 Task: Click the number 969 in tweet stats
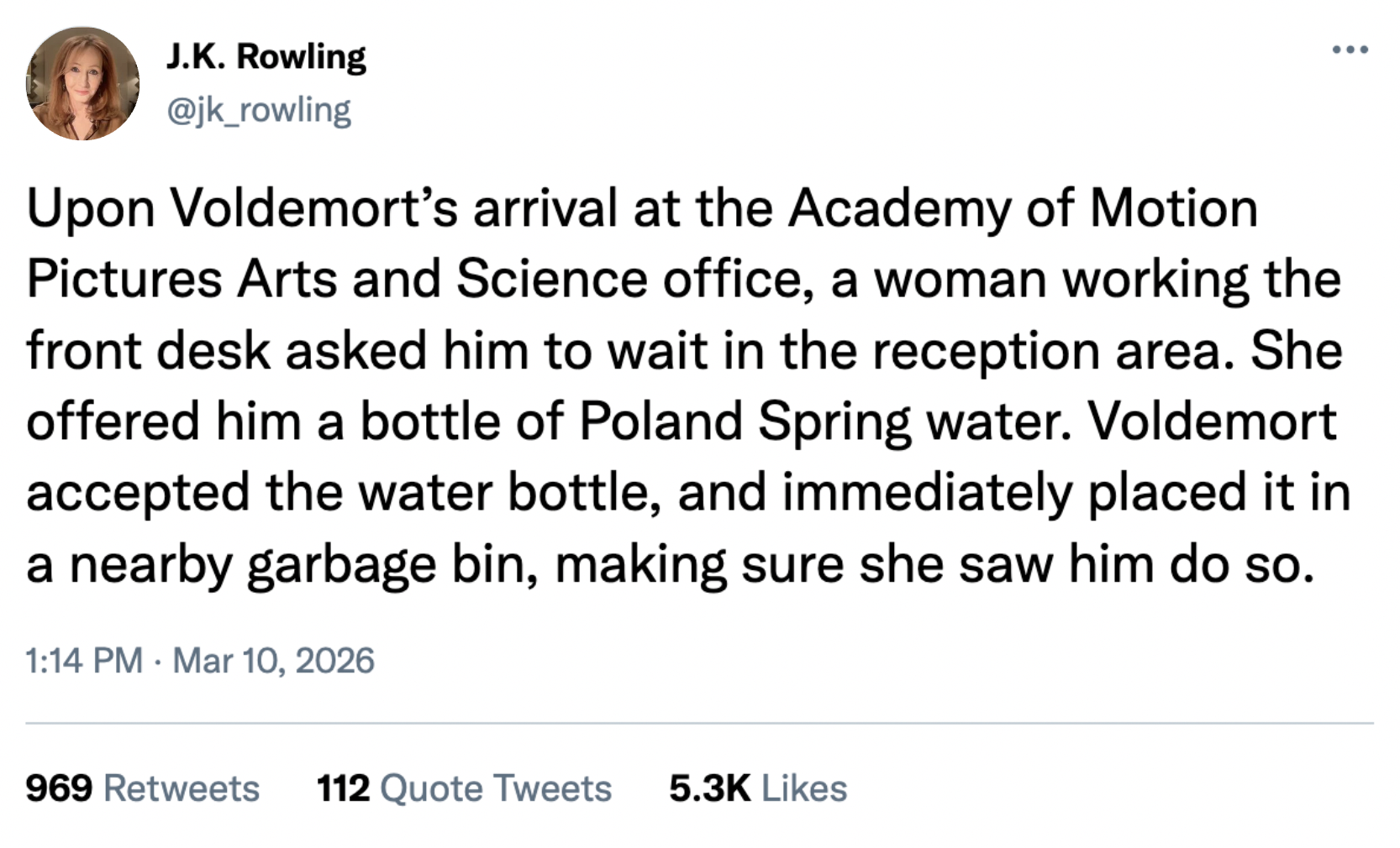pyautogui.click(x=59, y=788)
